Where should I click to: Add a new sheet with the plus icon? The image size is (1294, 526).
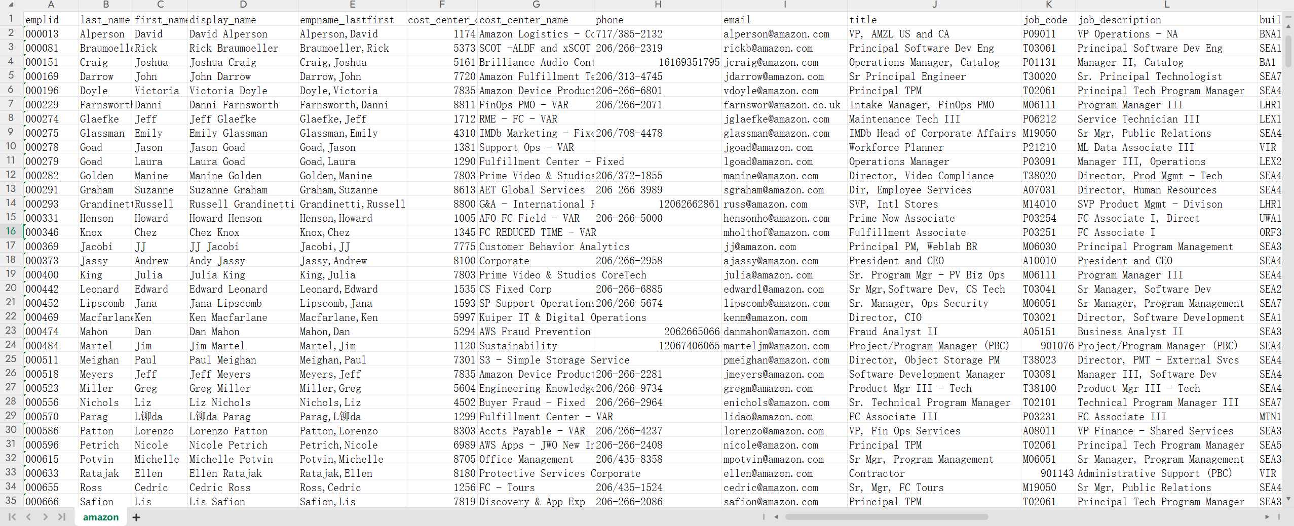pos(136,517)
